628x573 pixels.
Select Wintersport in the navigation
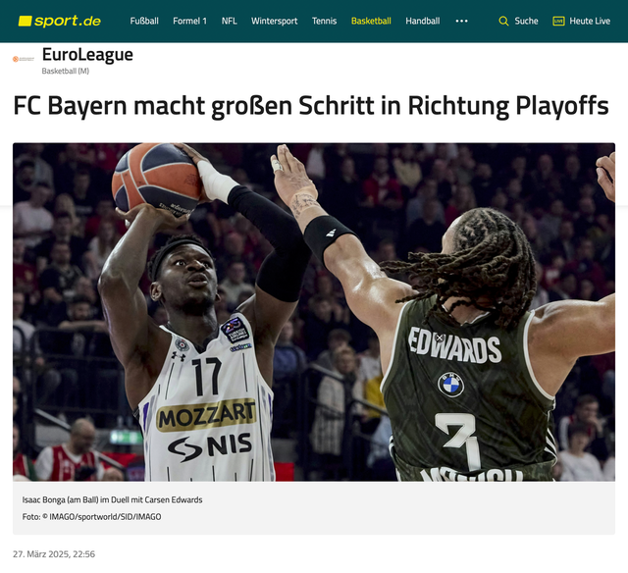[275, 21]
